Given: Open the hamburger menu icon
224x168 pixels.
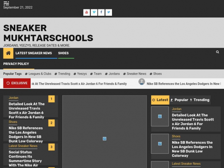Looking at the screenshot, I should click(x=6, y=3).
